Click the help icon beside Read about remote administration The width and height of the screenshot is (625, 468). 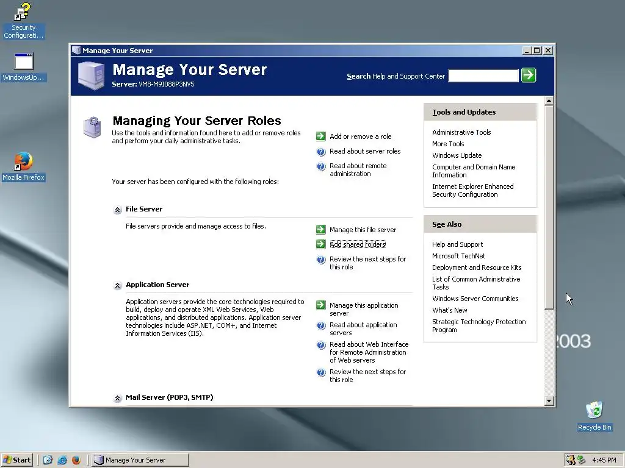point(321,166)
